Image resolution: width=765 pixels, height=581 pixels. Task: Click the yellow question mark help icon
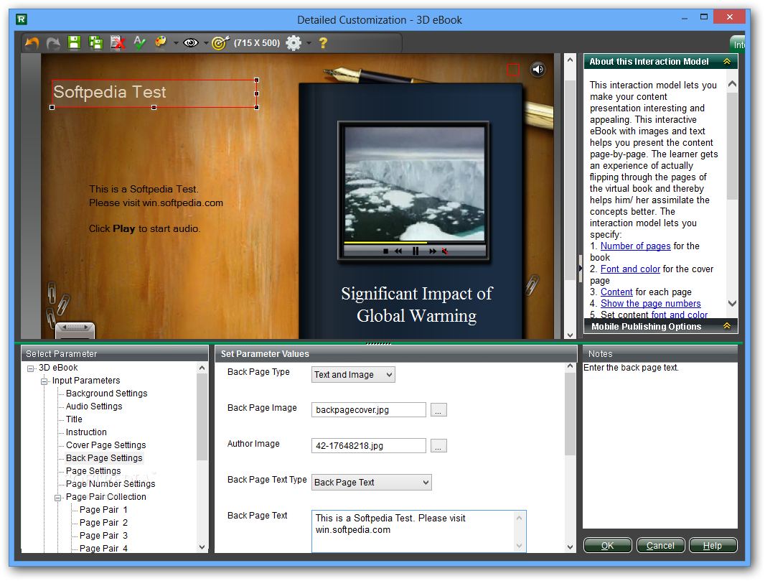[323, 43]
